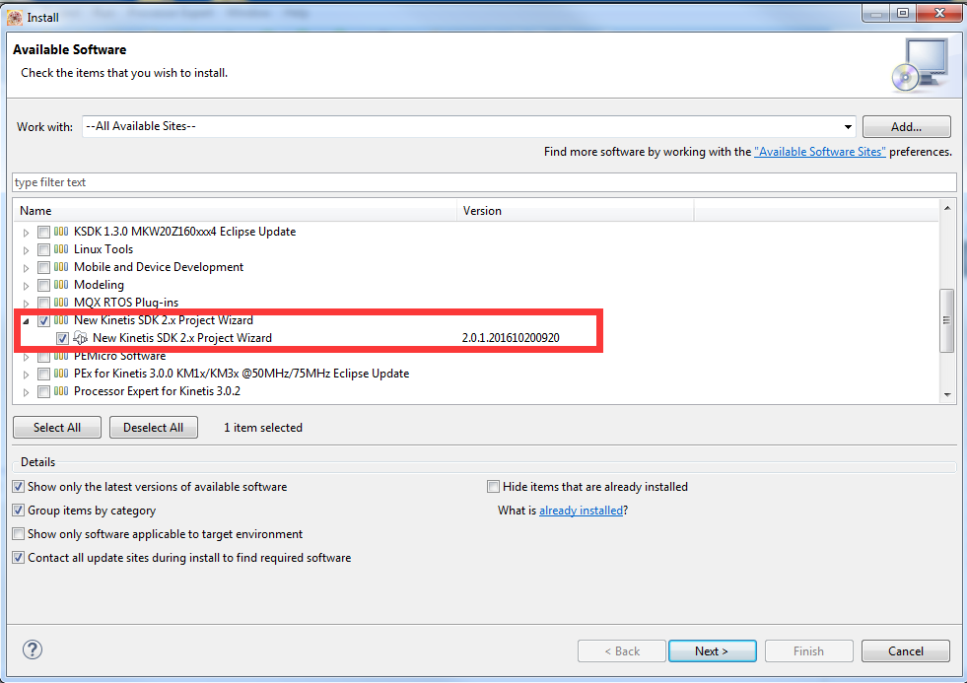Expand the PEMicro Software node
Viewport: 967px width, 683px height.
26,357
